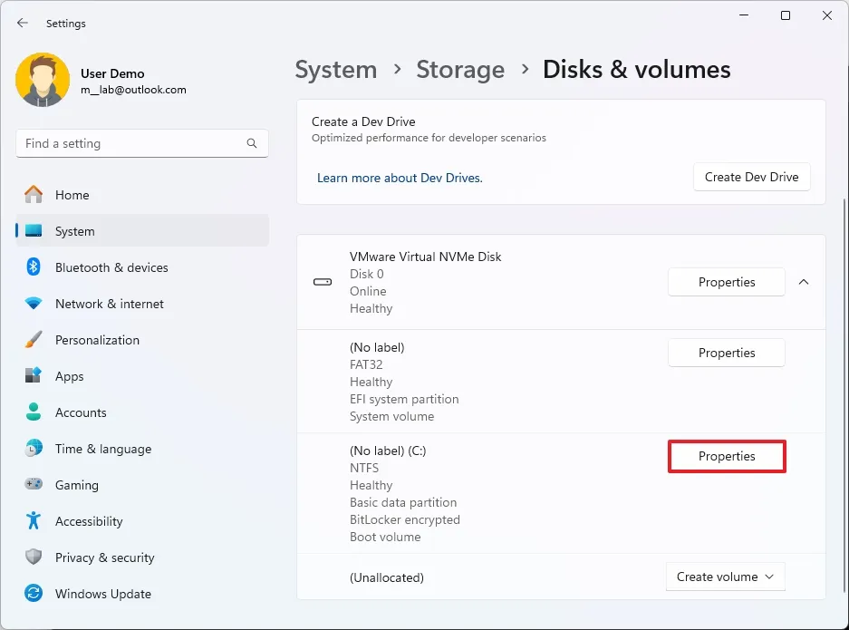The image size is (849, 630).
Task: Click the Find a setting search box
Action: 141,143
